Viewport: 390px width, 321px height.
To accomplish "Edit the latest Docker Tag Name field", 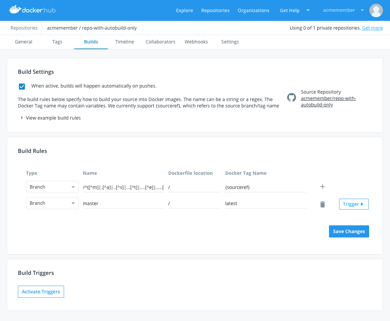I will 265,203.
